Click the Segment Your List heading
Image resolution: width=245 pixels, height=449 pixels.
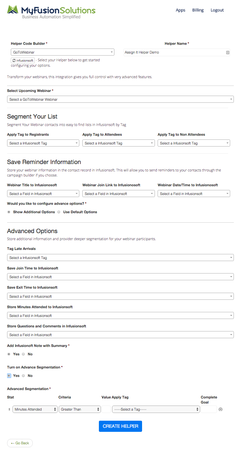[x=32, y=117]
